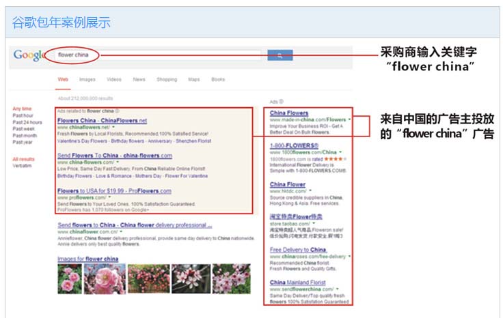Click the last blossom thumbnail with green background
This screenshot has height=318, width=503.
231,278
